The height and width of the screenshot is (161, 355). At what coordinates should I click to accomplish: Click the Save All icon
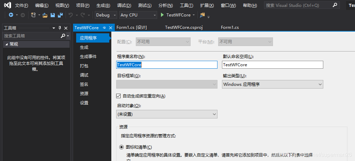click(x=60, y=15)
